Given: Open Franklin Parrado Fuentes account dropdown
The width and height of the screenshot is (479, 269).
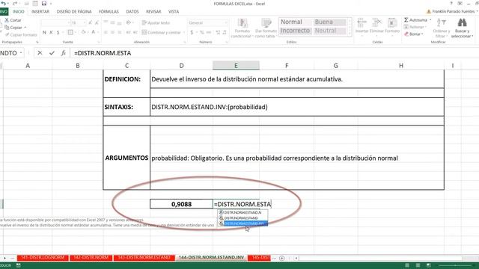Looking at the screenshot, I should coord(451,11).
